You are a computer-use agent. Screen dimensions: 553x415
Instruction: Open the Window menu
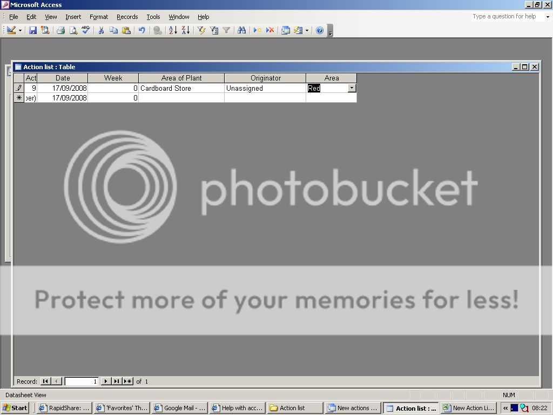pyautogui.click(x=179, y=17)
